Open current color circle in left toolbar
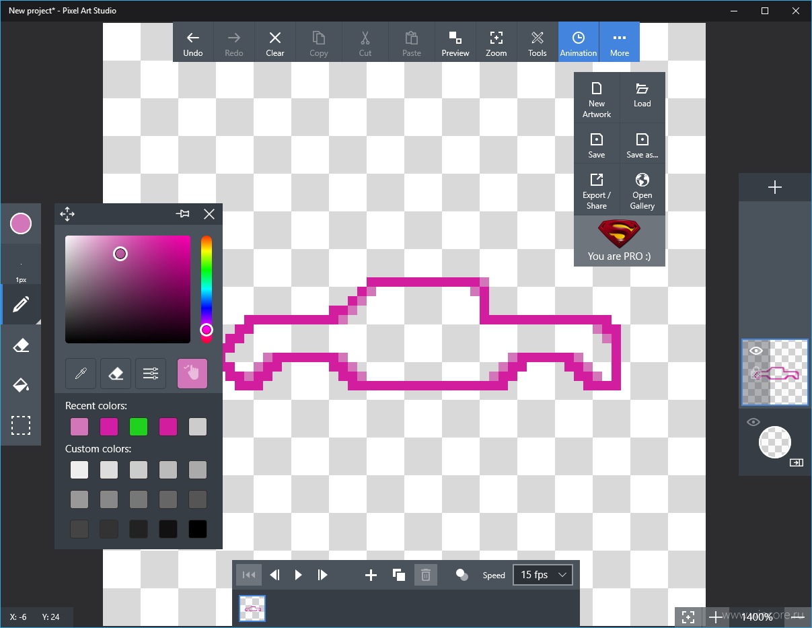 point(21,223)
